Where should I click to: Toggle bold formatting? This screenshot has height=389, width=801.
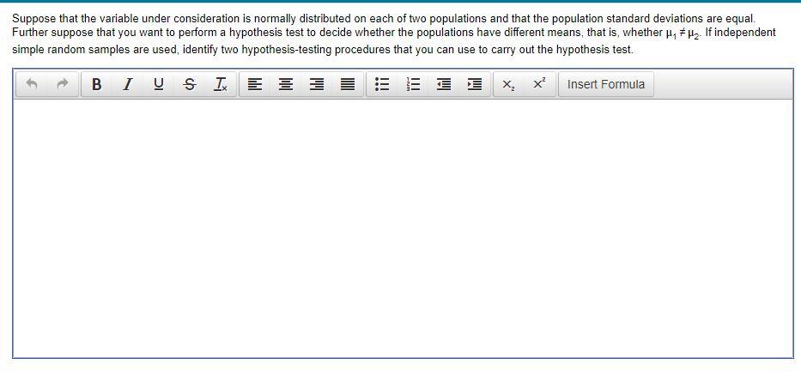[96, 84]
